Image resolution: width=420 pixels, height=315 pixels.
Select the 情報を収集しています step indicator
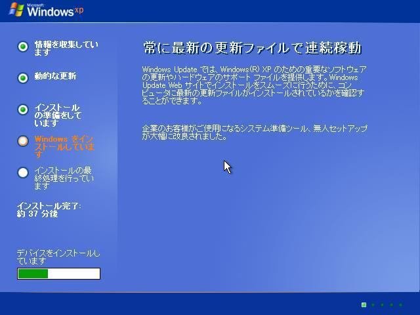(23, 47)
